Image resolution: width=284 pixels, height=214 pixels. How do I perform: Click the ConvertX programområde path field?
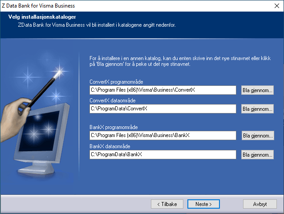click(x=162, y=90)
